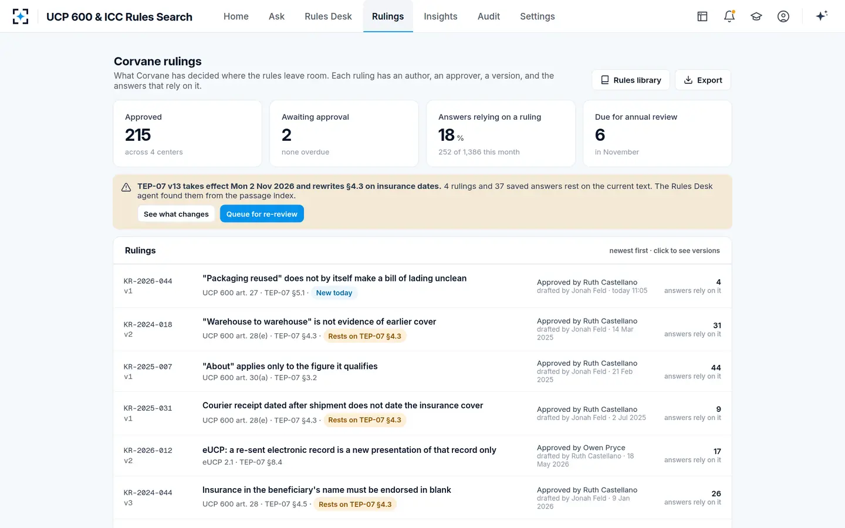Open the Settings tab
Viewport: 845px width, 528px height.
click(x=538, y=16)
